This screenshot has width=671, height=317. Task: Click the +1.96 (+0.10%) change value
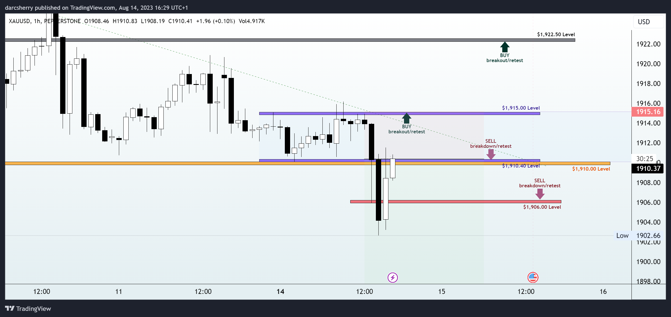pos(215,21)
